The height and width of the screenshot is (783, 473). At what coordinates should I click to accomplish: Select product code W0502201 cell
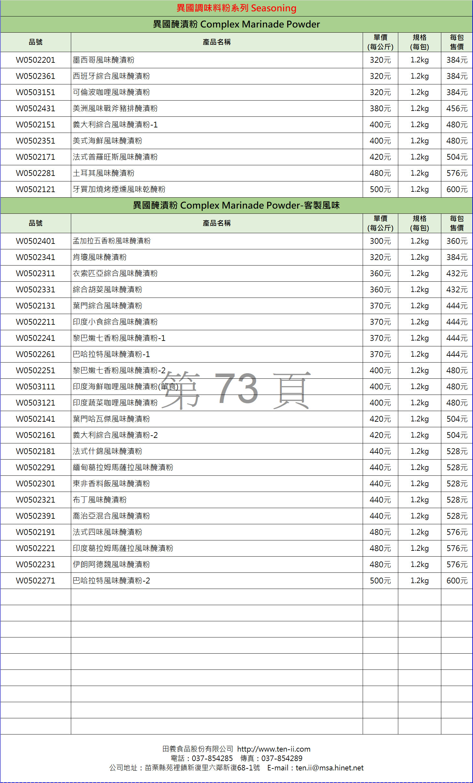coord(36,60)
